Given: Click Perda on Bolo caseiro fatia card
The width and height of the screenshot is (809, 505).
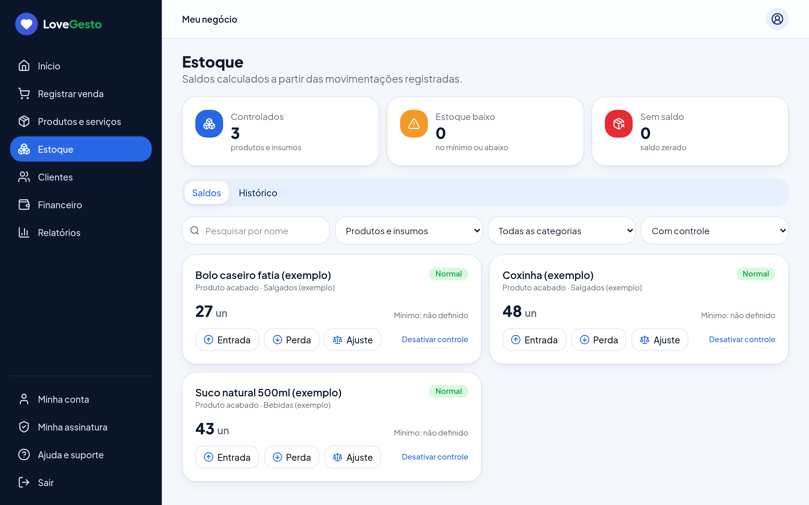Looking at the screenshot, I should [x=291, y=340].
